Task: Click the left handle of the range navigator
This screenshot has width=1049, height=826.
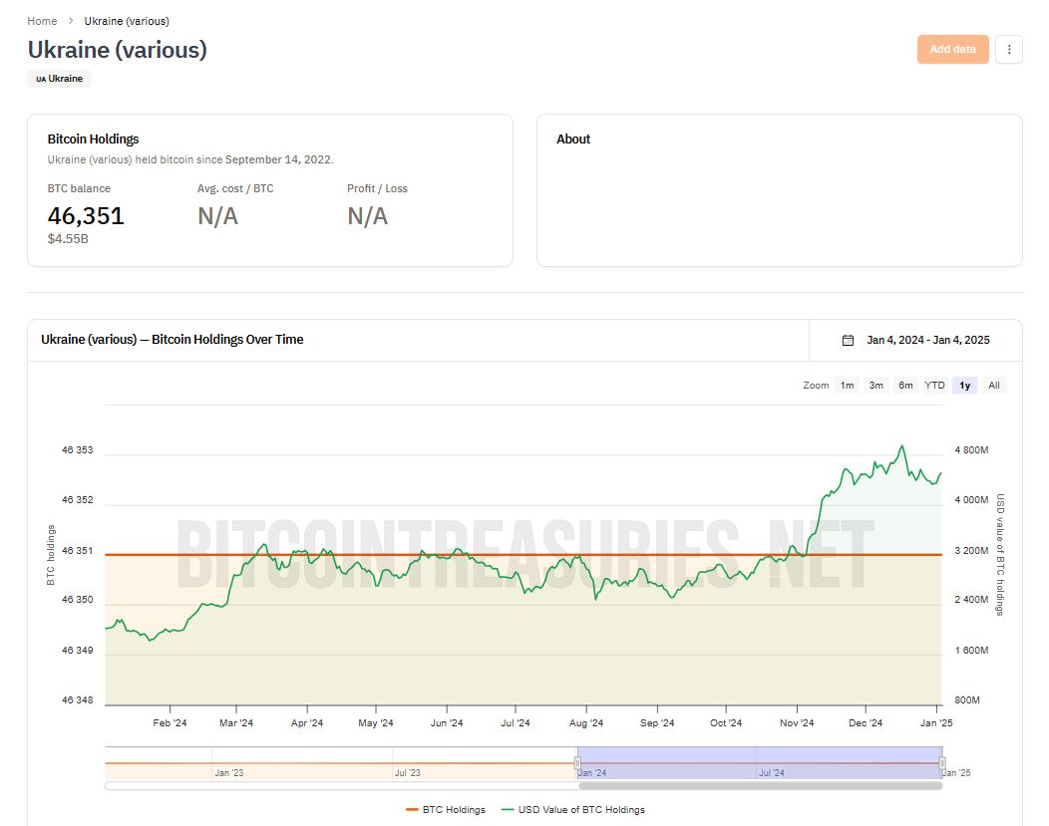Action: (577, 763)
